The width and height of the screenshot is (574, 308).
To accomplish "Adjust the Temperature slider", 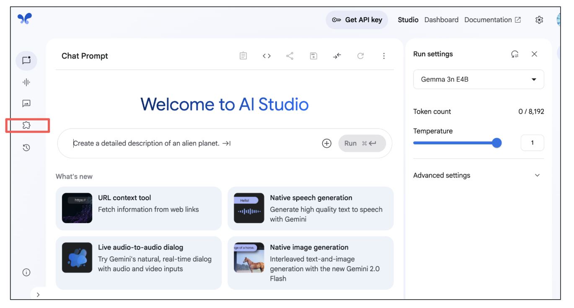I will pyautogui.click(x=458, y=143).
